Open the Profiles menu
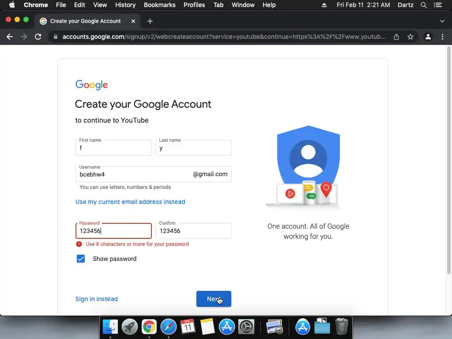 (x=194, y=5)
